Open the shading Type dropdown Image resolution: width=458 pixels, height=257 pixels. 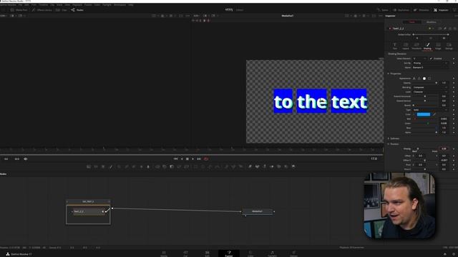(x=430, y=110)
